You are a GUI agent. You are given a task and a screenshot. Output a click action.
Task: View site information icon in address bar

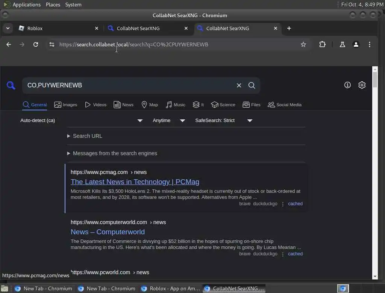pyautogui.click(x=52, y=44)
